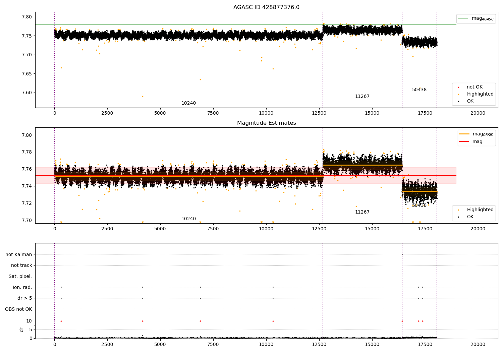Click the red 'mag' legend entry in middle plot
Image resolution: width=503 pixels, height=352 pixels.
(x=471, y=141)
